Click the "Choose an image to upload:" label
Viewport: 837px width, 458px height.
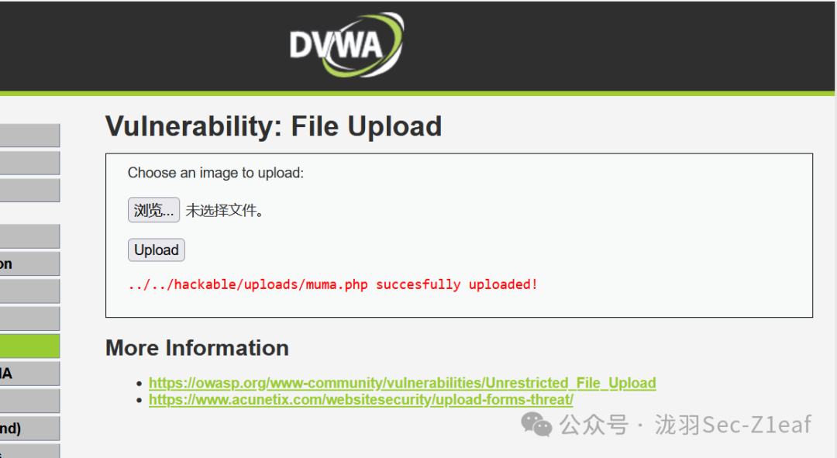pyautogui.click(x=215, y=173)
